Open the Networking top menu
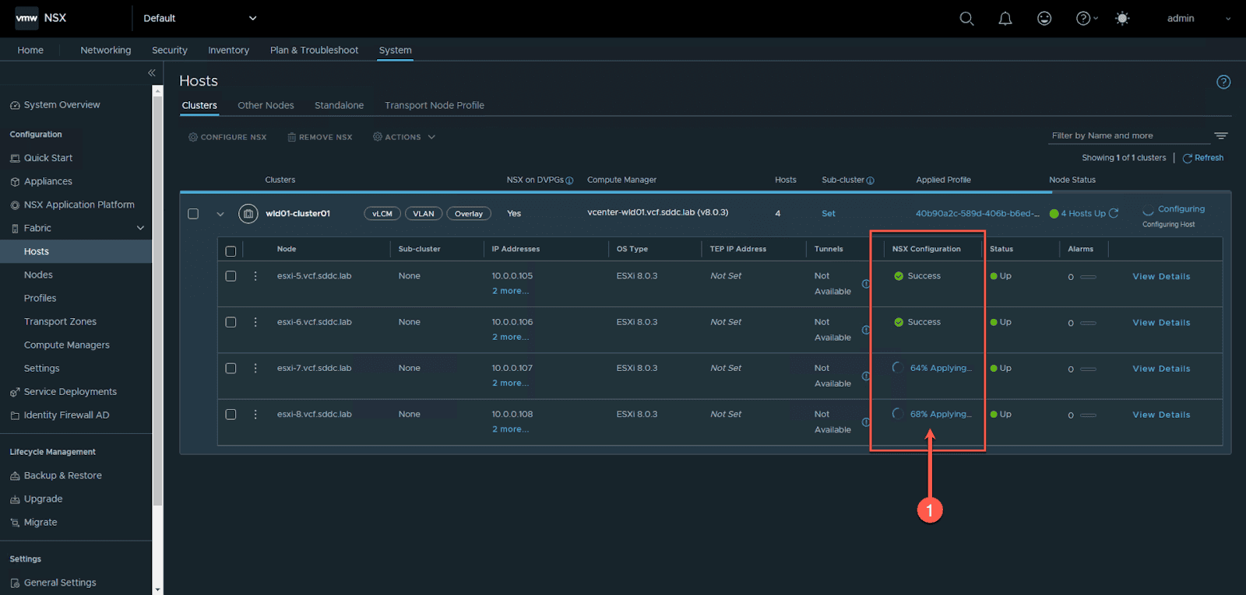Screen dimensions: 1246x595 [x=105, y=51]
